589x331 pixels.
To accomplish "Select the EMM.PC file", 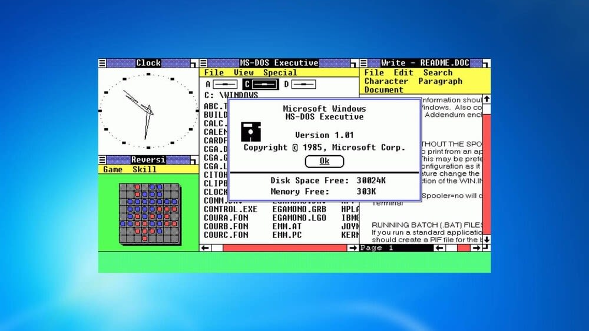I will [287, 235].
